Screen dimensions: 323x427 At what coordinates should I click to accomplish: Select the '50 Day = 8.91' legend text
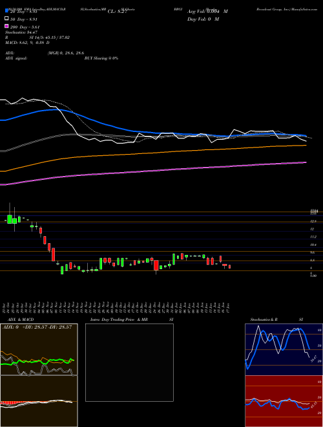(x=23, y=19)
